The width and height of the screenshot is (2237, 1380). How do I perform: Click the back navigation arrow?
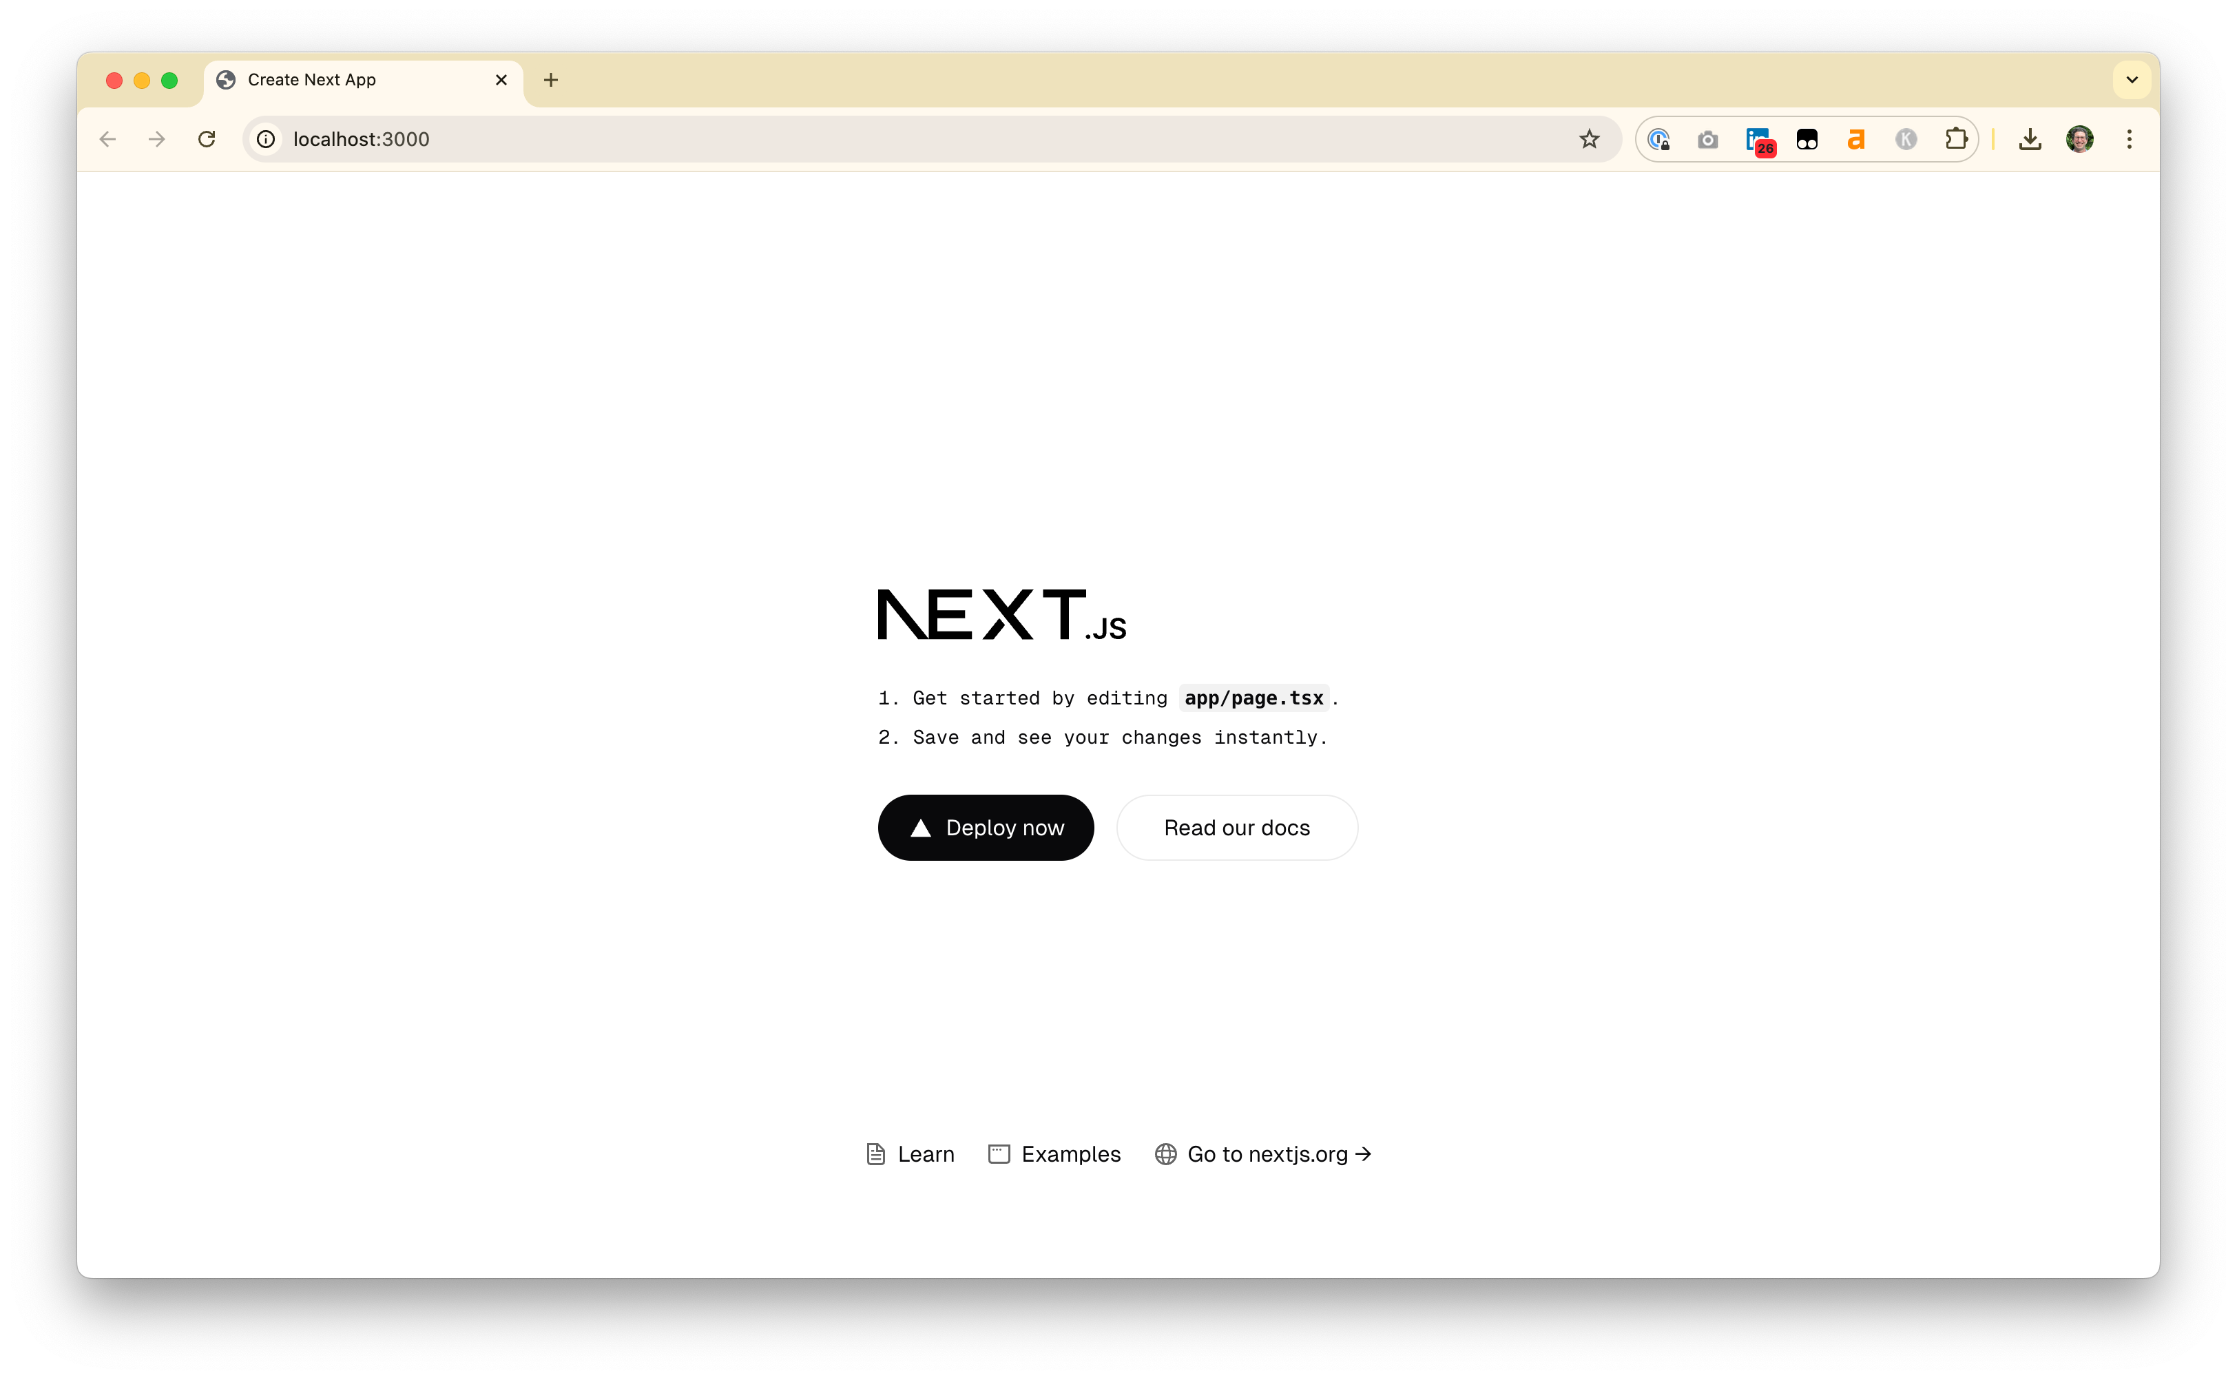(107, 139)
